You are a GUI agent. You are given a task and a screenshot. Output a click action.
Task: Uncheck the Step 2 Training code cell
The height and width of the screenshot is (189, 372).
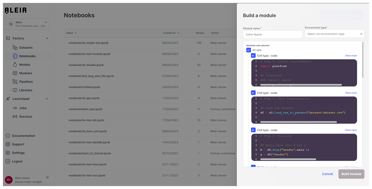pyautogui.click(x=253, y=130)
